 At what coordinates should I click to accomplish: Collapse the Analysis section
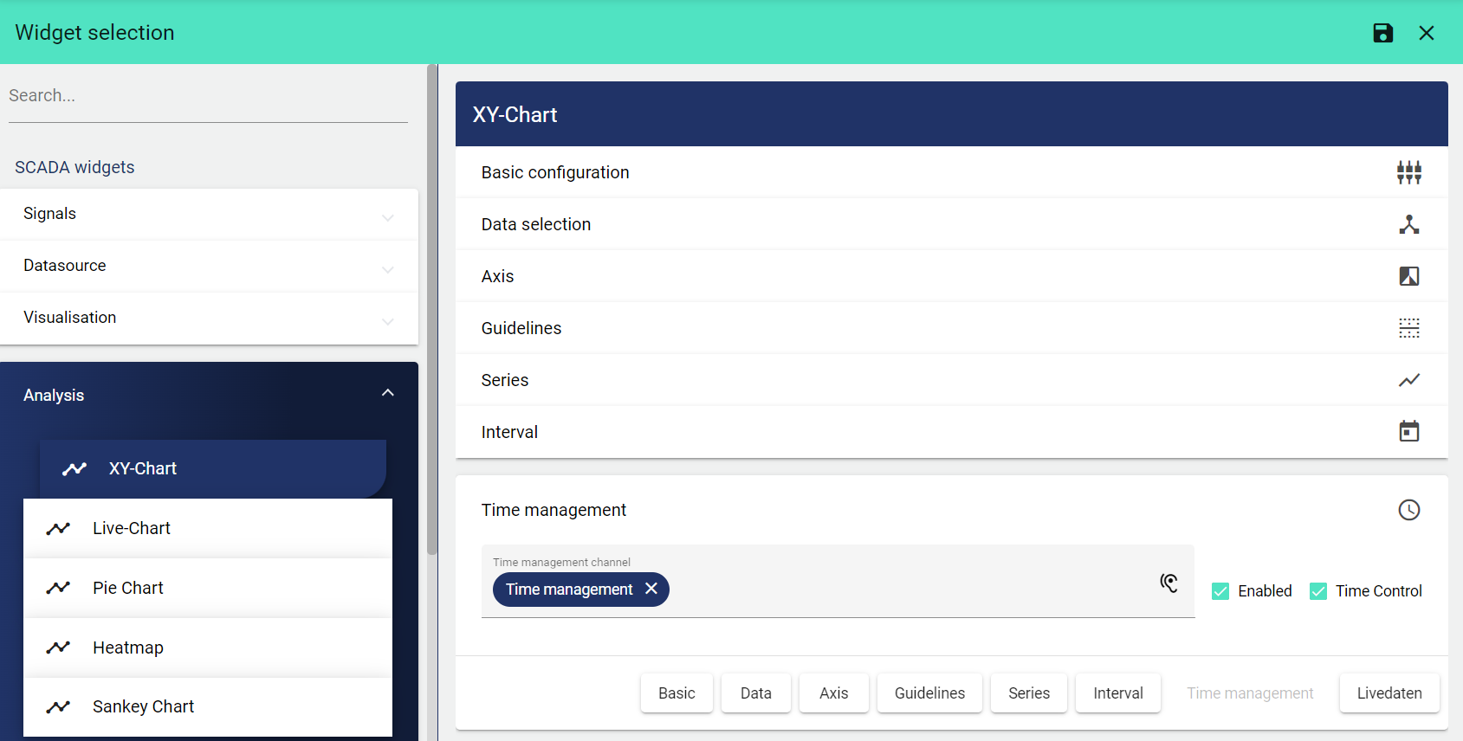387,394
